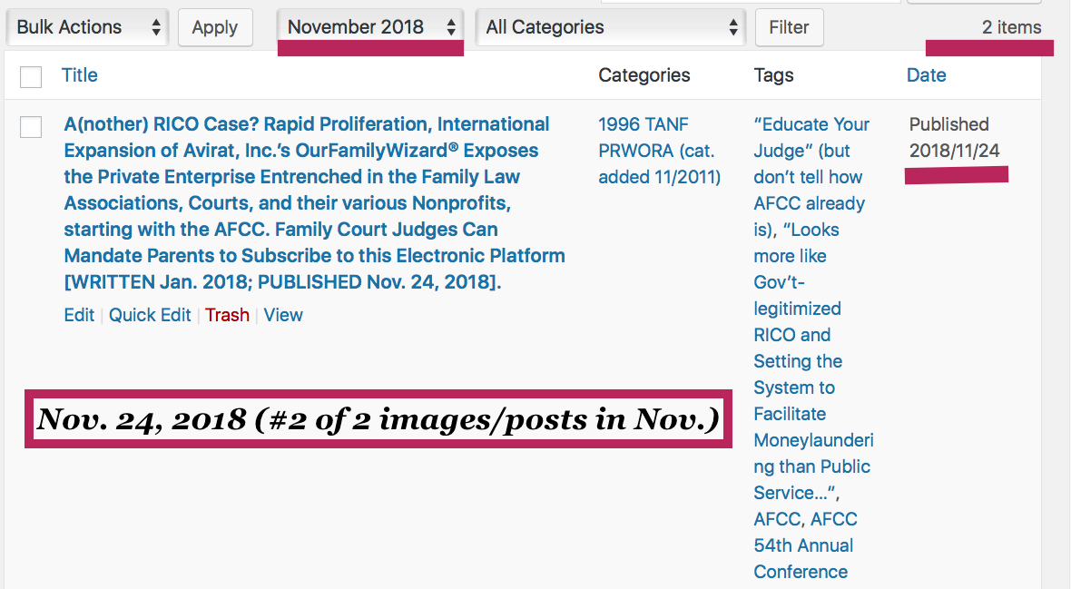Tick the select-all checkbox in header
1071x589 pixels.
point(31,77)
